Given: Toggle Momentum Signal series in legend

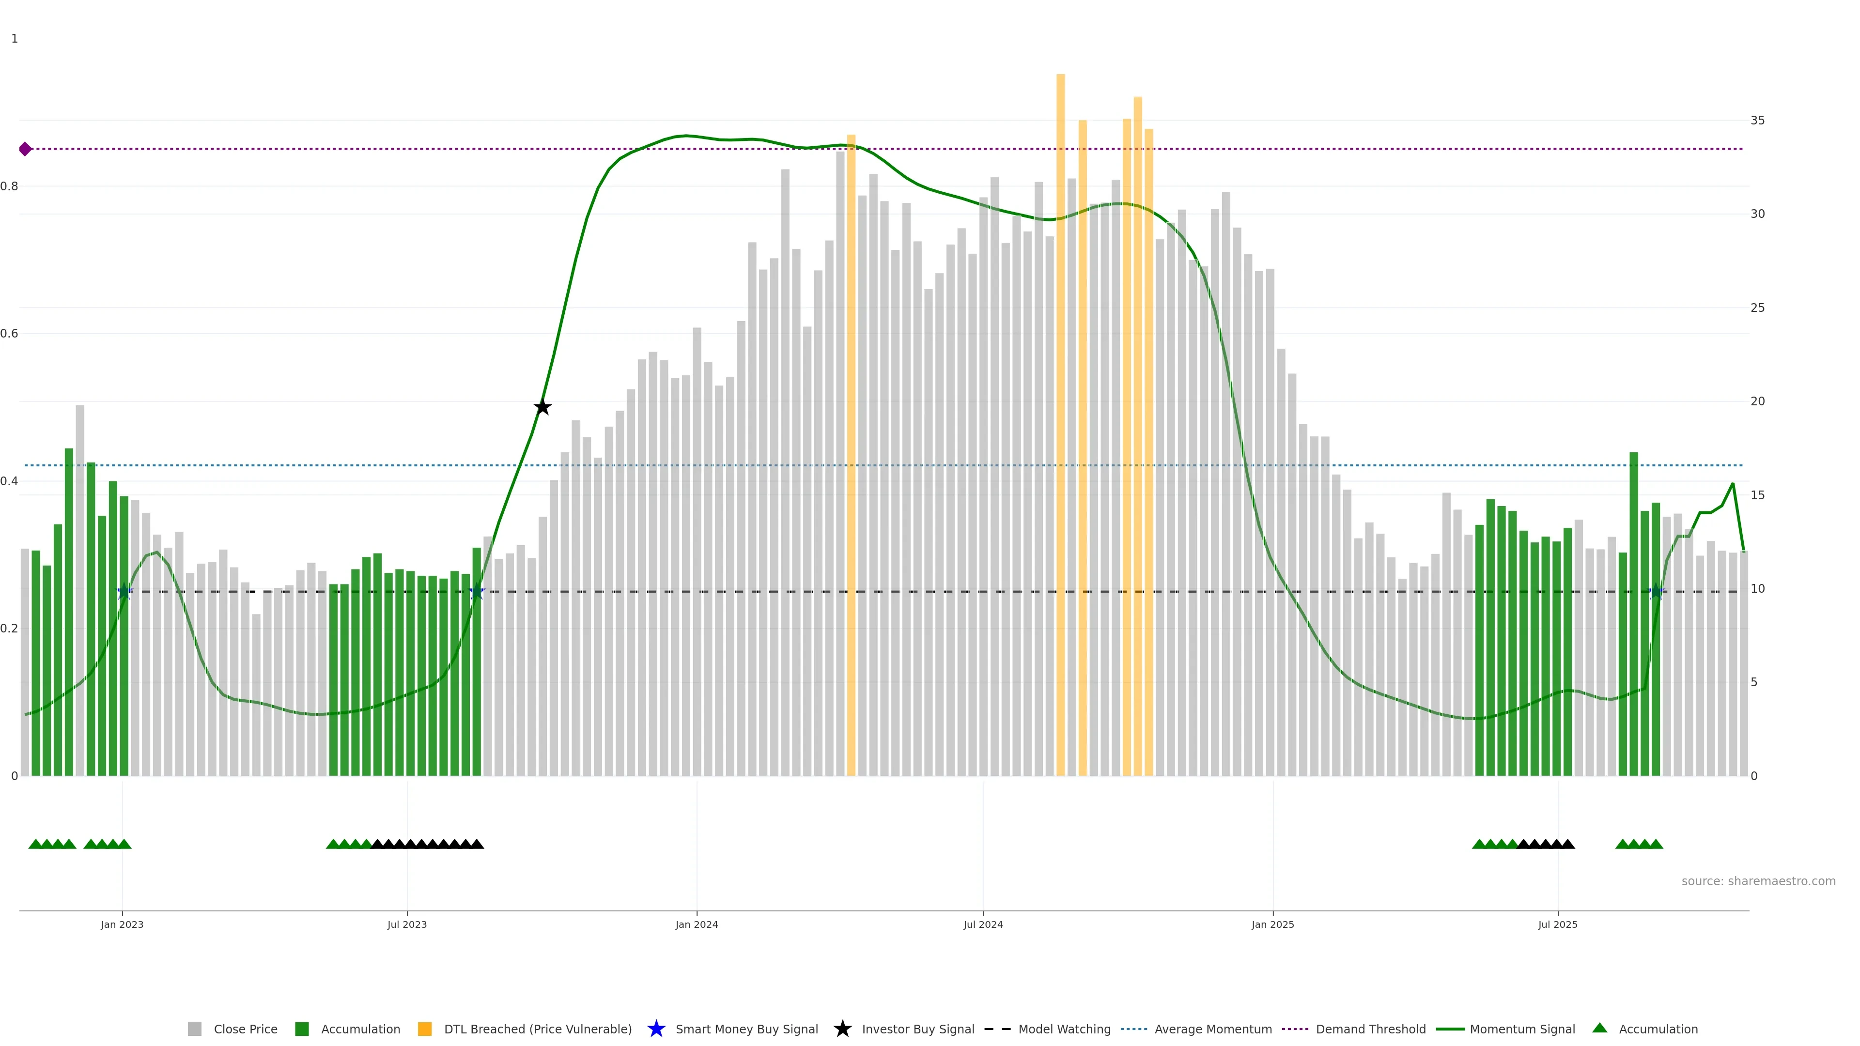Looking at the screenshot, I should 1521,1029.
